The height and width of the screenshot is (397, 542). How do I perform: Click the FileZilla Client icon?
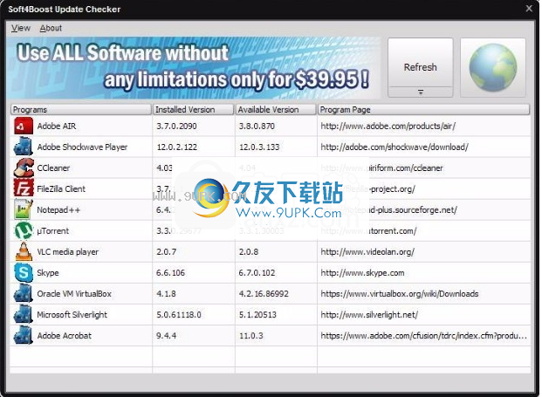pos(24,188)
